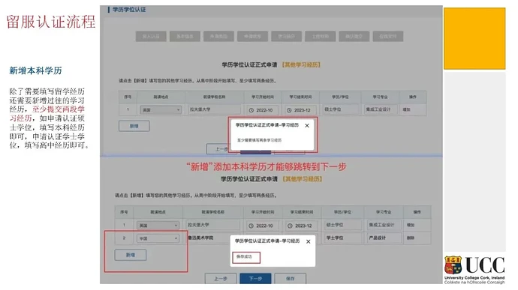This screenshot has height=290, width=518.
Task: Click the 上一步 button at the bottom
Action: (x=221, y=279)
